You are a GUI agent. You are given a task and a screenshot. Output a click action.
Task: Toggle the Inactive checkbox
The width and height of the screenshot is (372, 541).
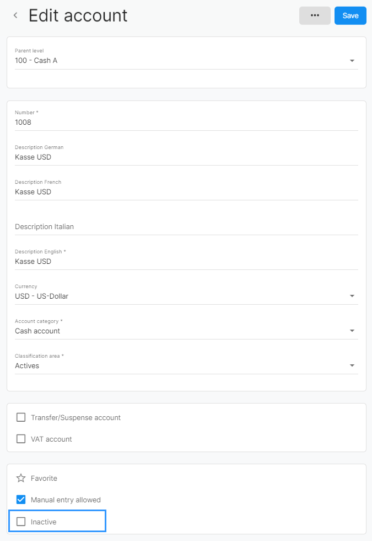click(21, 522)
